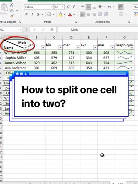Click the text direction icon
This screenshot has height=184, width=138.
[x=110, y=7]
